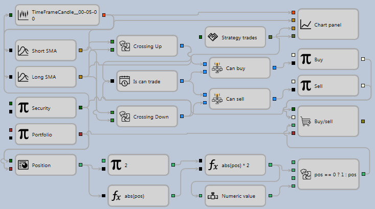Screen dimensions: 375x209
Task: Click the red input port of Position
Action: 11,169
